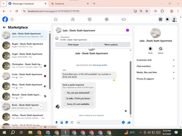The image size is (182, 136).
Task: Choose a GIF icon in composer
Action: (x=72, y=122)
